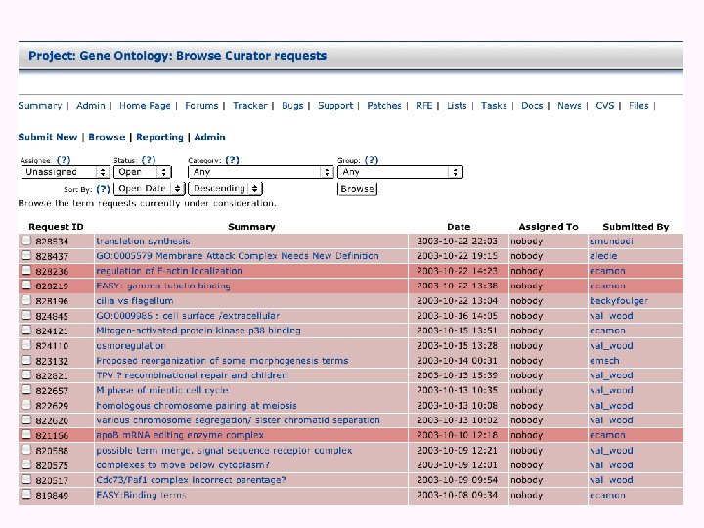
Task: Open 'Mitogen-activated protein kinase p38 binding' request
Action: coord(198,330)
